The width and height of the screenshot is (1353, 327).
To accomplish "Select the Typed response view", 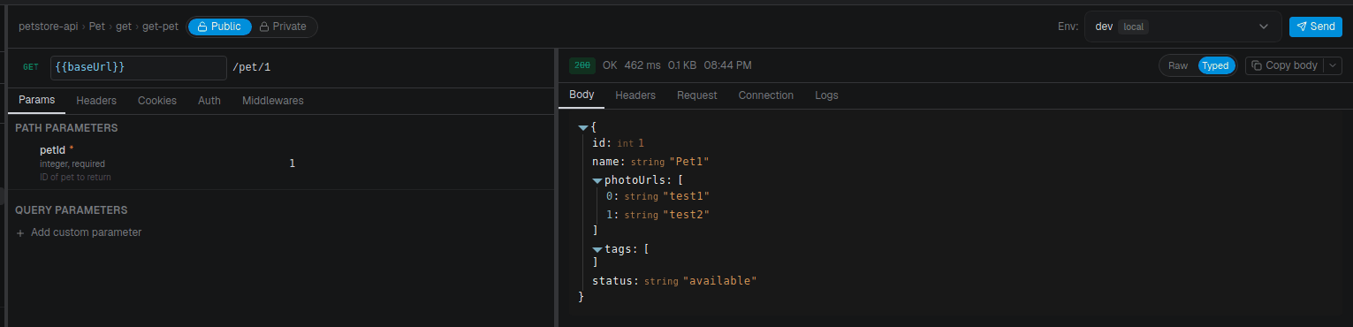I will click(x=1215, y=65).
